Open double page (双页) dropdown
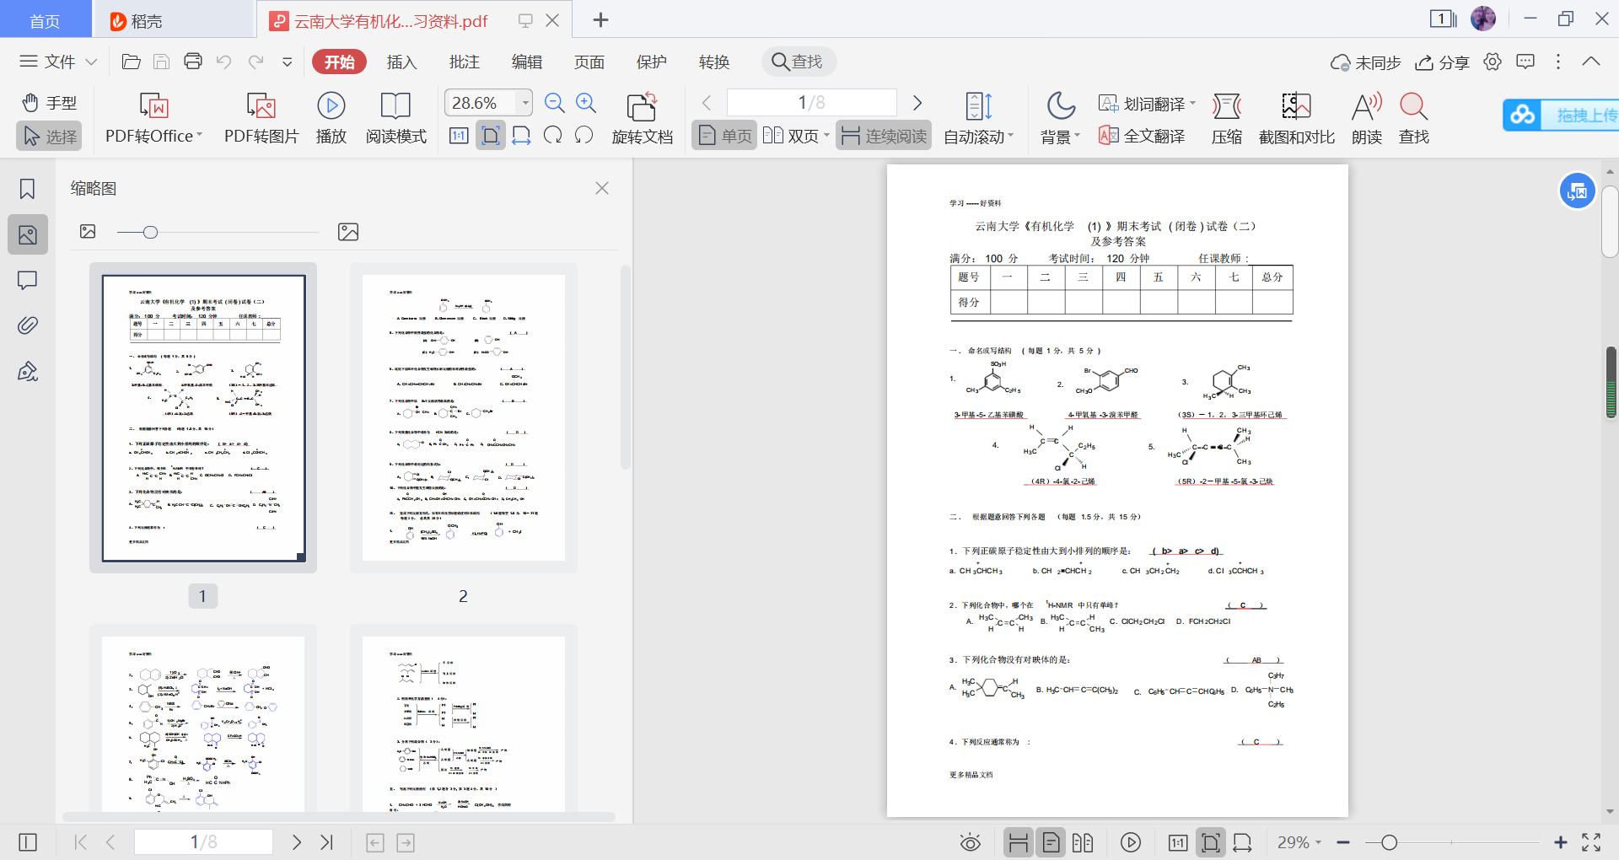Screen dimensions: 1619x860 click(797, 136)
